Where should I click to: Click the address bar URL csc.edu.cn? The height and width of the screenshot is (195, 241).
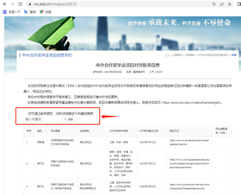click(55, 4)
